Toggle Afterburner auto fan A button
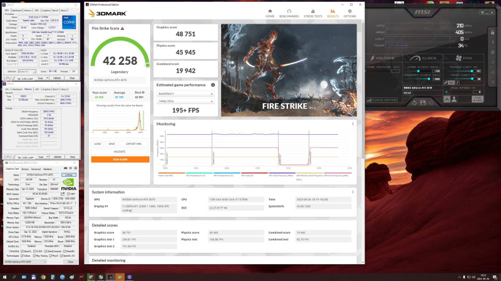Image resolution: width=501 pixels, height=281 pixels. tap(447, 99)
